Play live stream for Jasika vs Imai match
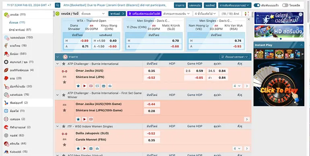 pos(85,86)
